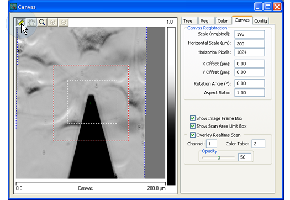Image resolution: width=290 pixels, height=200 pixels.
Task: Close the Canvas window
Action: 277,7
